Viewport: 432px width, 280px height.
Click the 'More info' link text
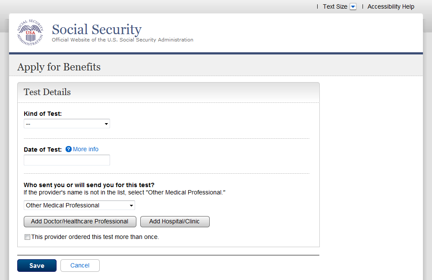(x=85, y=150)
